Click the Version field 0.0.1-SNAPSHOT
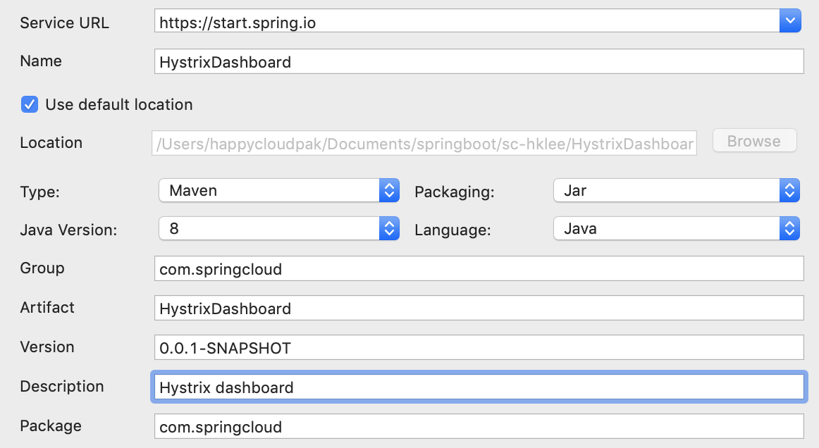The image size is (819, 448). click(479, 347)
